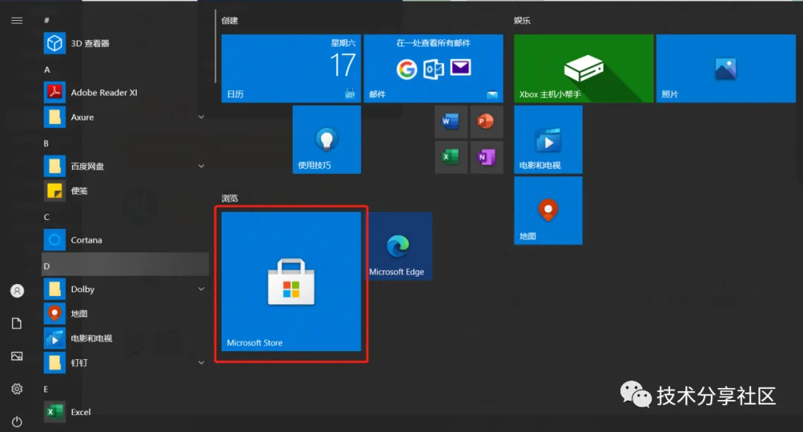Screen dimensions: 803x432
Task: Open Settings gear in Start sidebar
Action: tap(17, 389)
